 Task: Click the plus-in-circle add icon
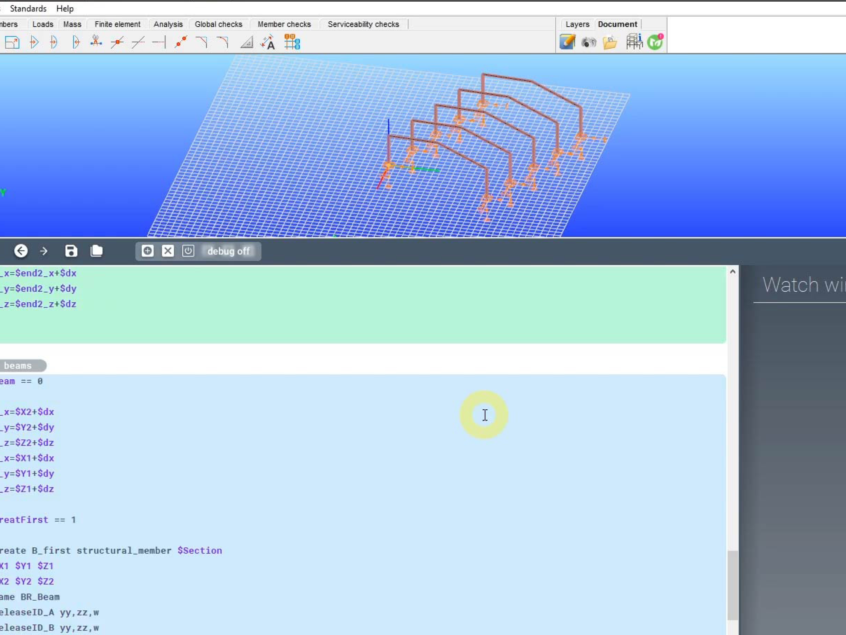pyautogui.click(x=147, y=251)
